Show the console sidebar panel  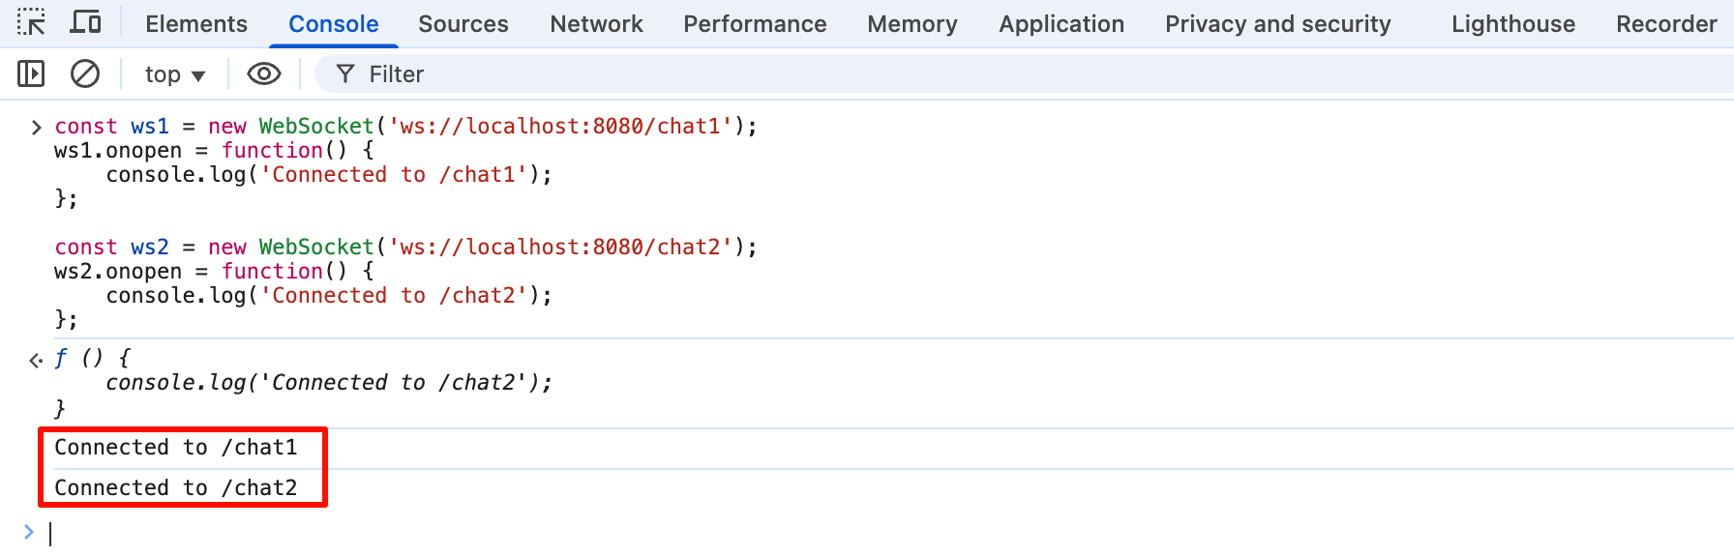31,73
